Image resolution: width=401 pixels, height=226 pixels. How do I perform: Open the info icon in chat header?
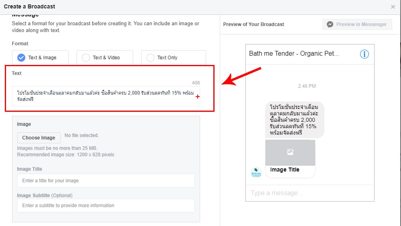[365, 54]
